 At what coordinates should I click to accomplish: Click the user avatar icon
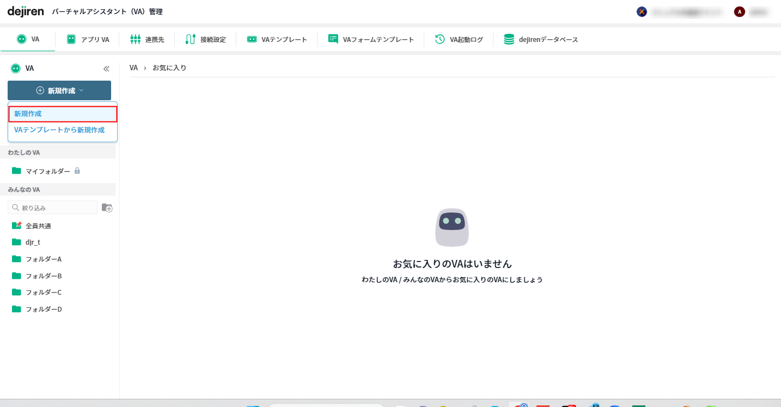(739, 11)
